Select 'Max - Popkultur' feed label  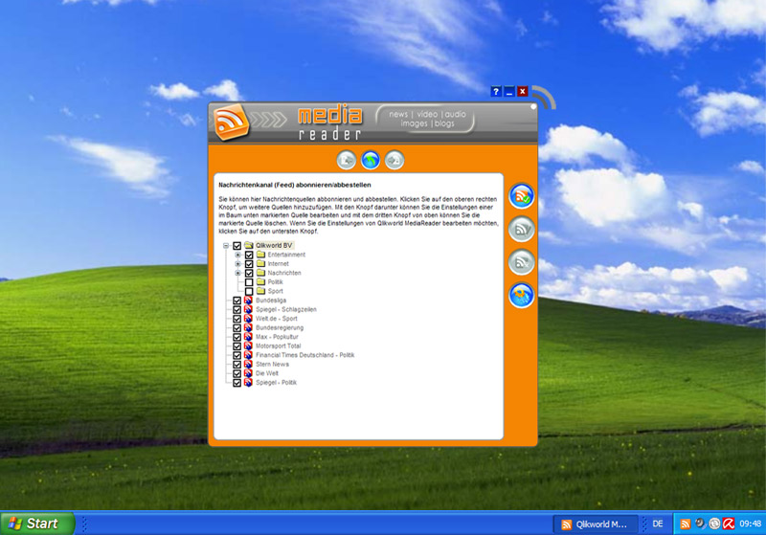click(x=277, y=337)
